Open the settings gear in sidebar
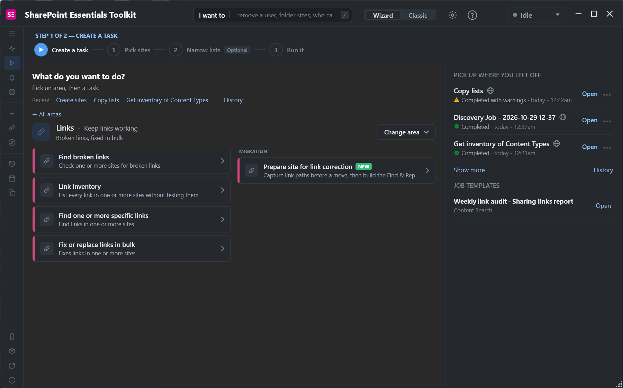The height and width of the screenshot is (388, 623). (12, 351)
